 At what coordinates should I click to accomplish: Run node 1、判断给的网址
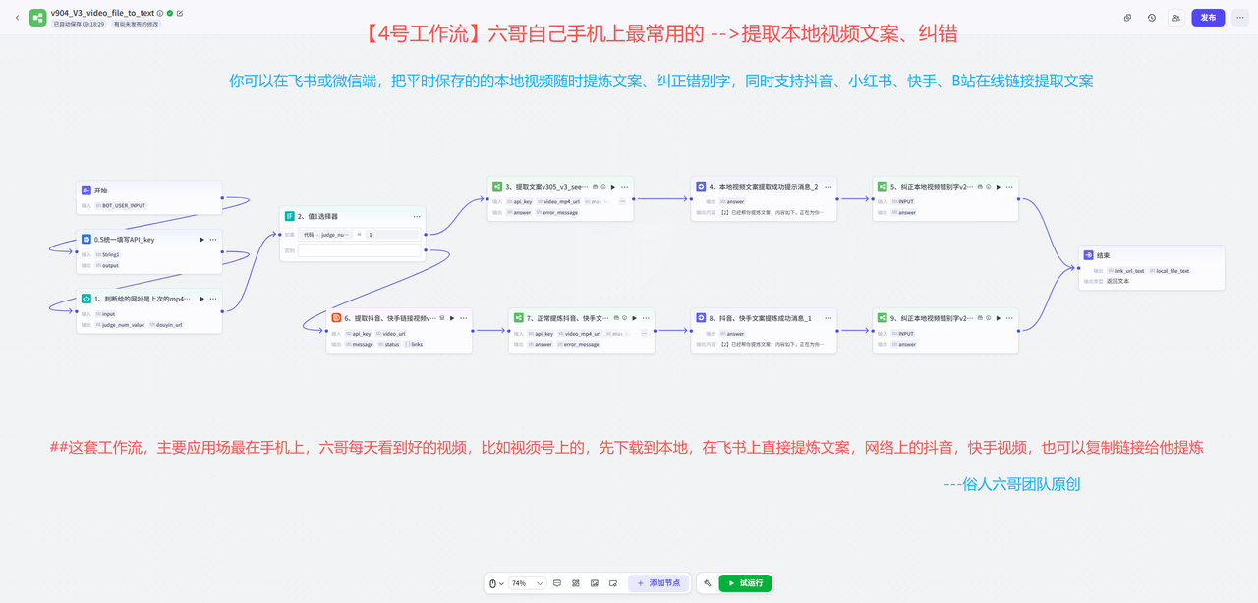pyautogui.click(x=202, y=299)
